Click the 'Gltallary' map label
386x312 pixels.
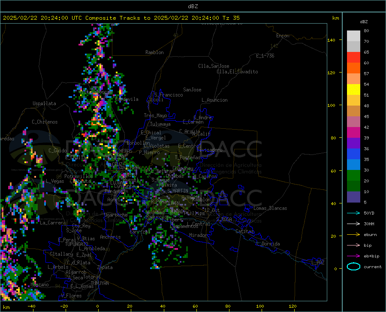point(61,254)
